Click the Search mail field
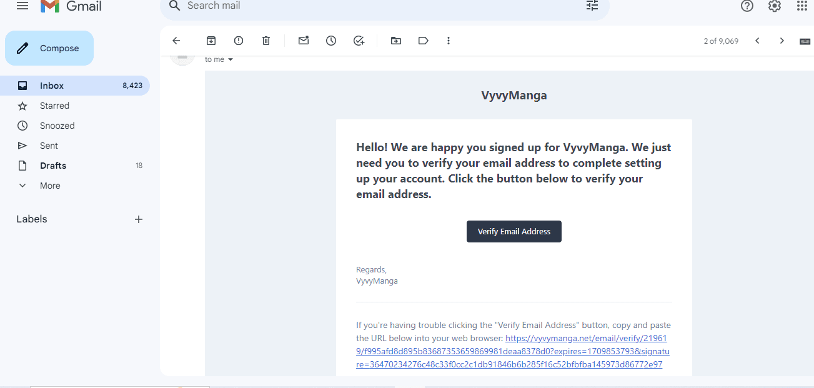814x388 pixels. click(x=385, y=6)
